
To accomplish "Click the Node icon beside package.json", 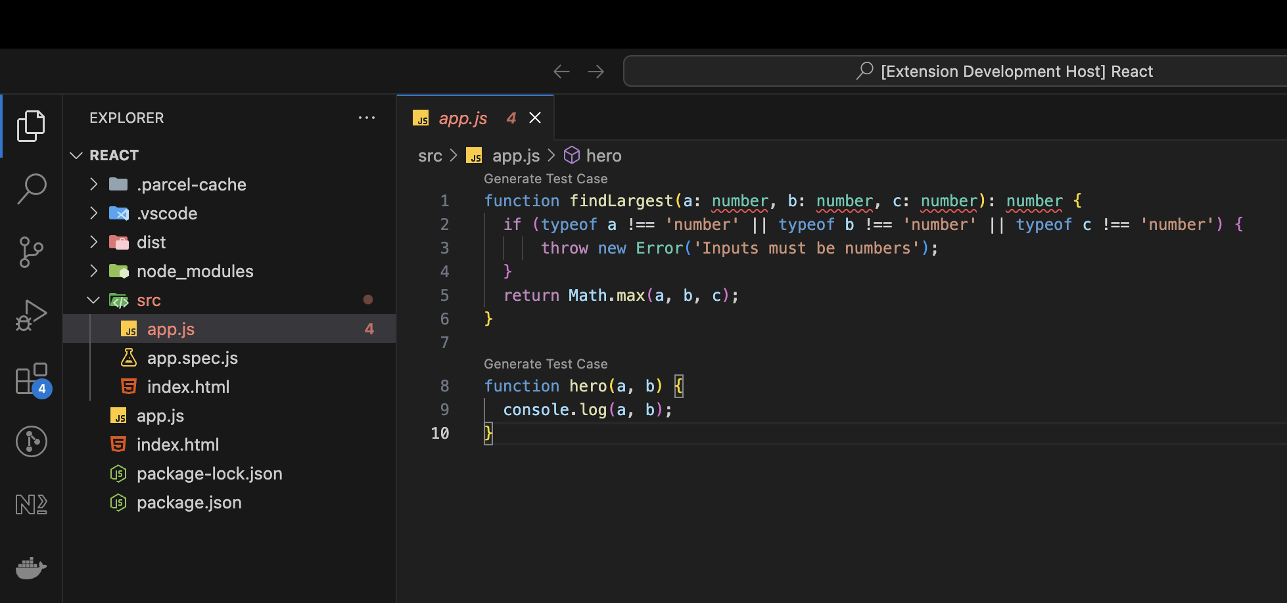I will pyautogui.click(x=118, y=502).
